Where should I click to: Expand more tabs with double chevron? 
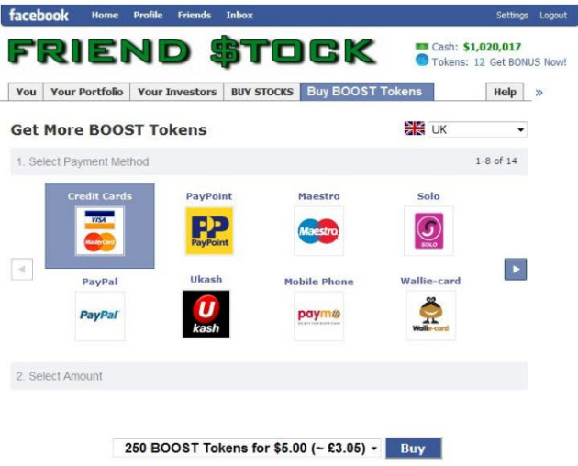click(x=539, y=92)
